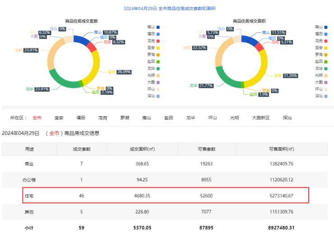Click 龙岗 red swatch in left legend
Viewport: 334px width, 236px height.
coord(158,41)
